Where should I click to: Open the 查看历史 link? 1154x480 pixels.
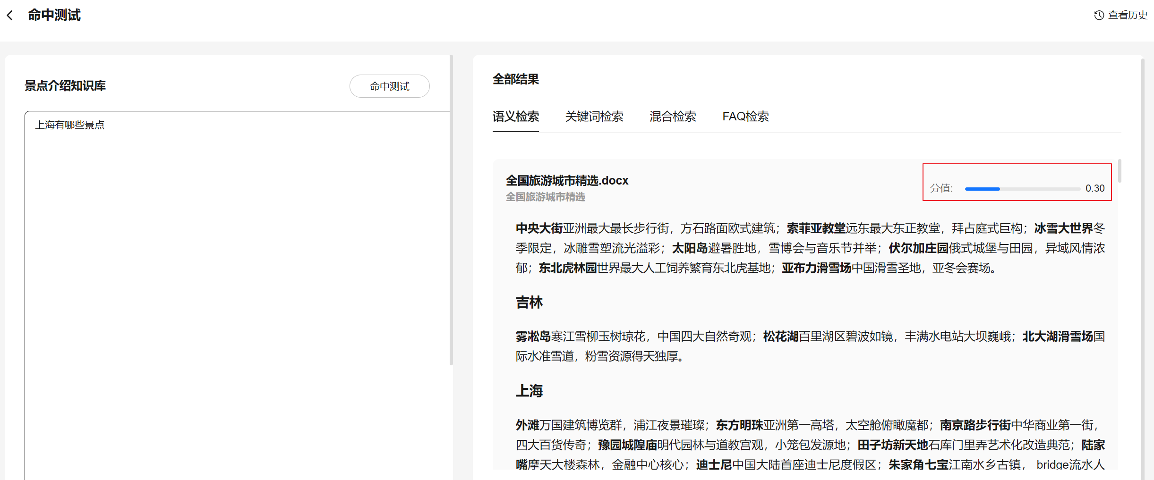coord(1127,15)
